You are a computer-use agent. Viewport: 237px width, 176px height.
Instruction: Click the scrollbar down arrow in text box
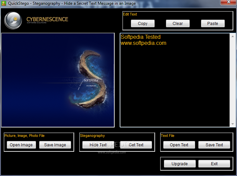[233, 124]
